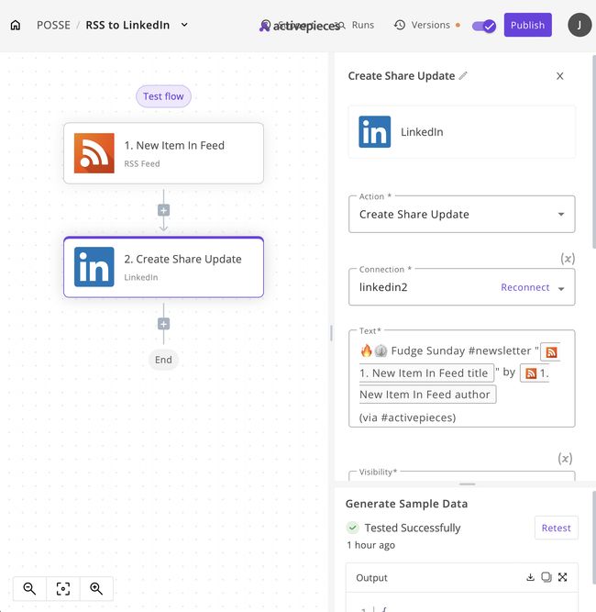596x612 pixels.
Task: Click the RSS feed icon on step 1
Action: pyautogui.click(x=94, y=153)
